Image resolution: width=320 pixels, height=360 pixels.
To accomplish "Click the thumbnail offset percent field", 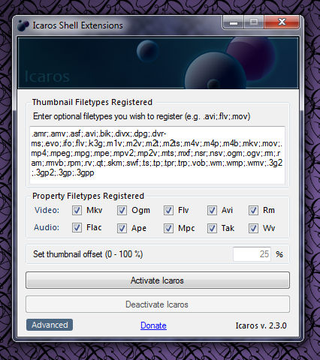I will pyautogui.click(x=252, y=254).
